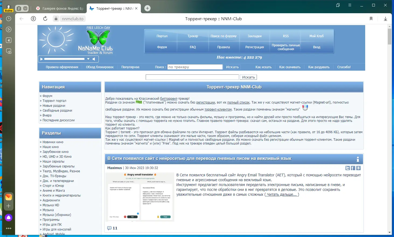Open Аниме и Манга section

(54, 191)
